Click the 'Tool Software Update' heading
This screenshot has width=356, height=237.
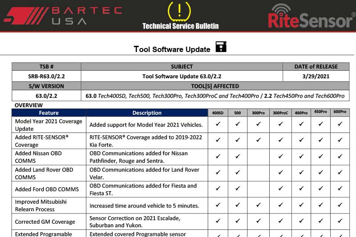pyautogui.click(x=172, y=49)
